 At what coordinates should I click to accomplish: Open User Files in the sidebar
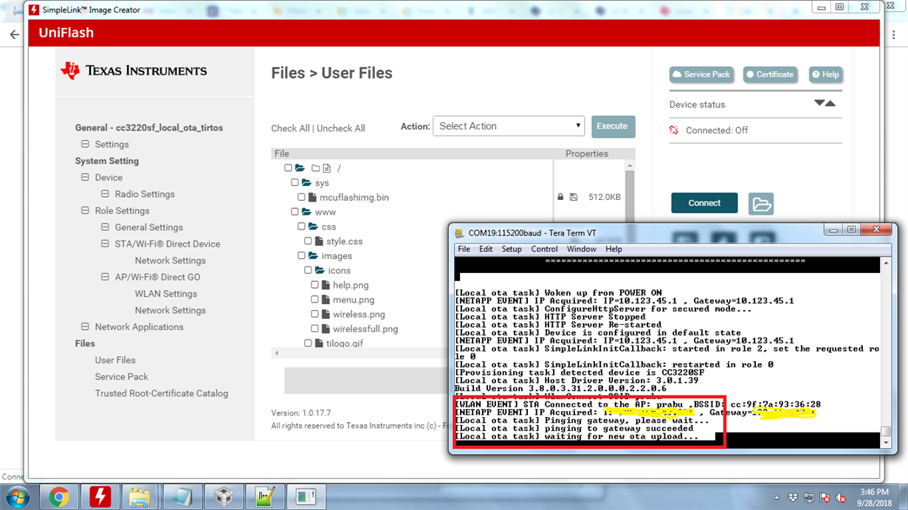coord(115,360)
